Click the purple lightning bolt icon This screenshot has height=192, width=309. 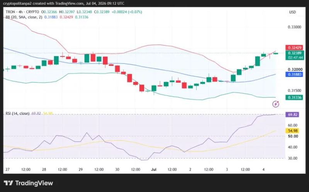coord(275,104)
